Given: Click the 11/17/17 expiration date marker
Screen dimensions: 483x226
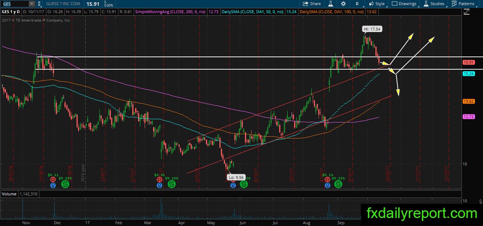Looking at the screenshot, I should pyautogui.click(x=418, y=174).
